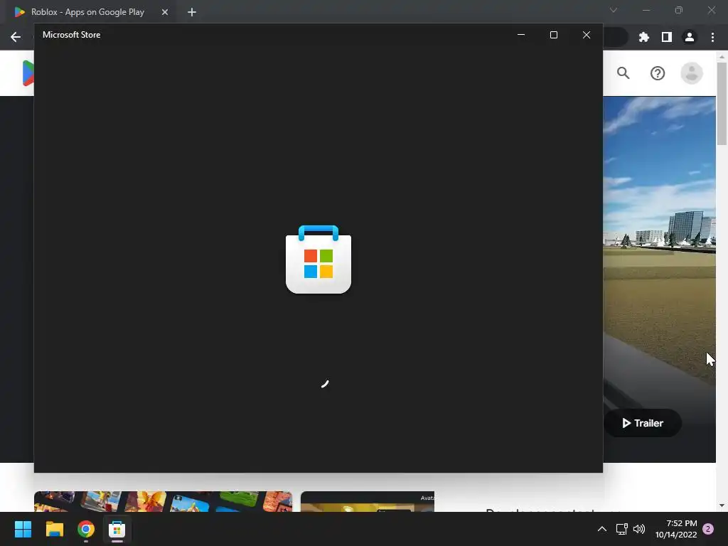This screenshot has height=546, width=728.
Task: Open first Roblox screenshot thumbnail
Action: 163,501
